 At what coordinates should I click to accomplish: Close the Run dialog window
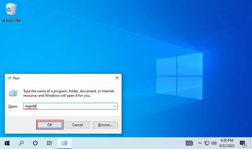[x=117, y=78]
